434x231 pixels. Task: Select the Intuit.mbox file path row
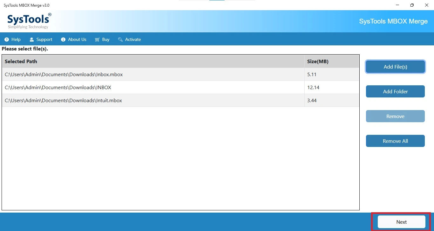(x=180, y=101)
